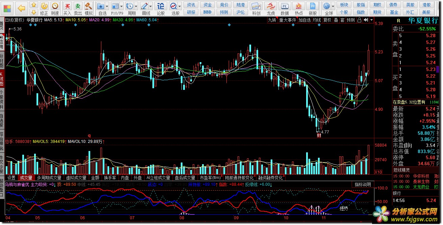Open the 全球 global markets globe icon
The height and width of the screenshot is (225, 443).
point(326,6)
